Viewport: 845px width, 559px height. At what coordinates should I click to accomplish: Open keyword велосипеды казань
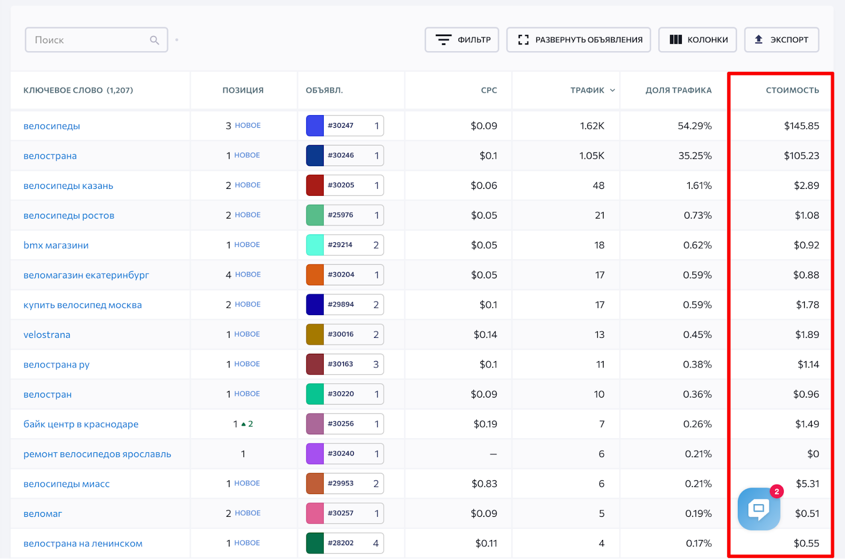tap(68, 186)
